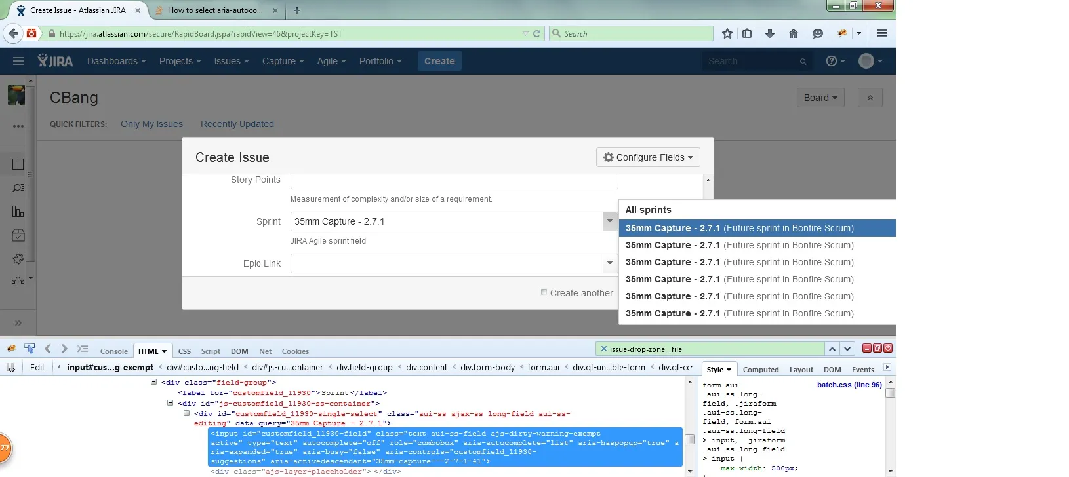
Task: Open the Configure Fields dropdown
Action: pos(648,157)
